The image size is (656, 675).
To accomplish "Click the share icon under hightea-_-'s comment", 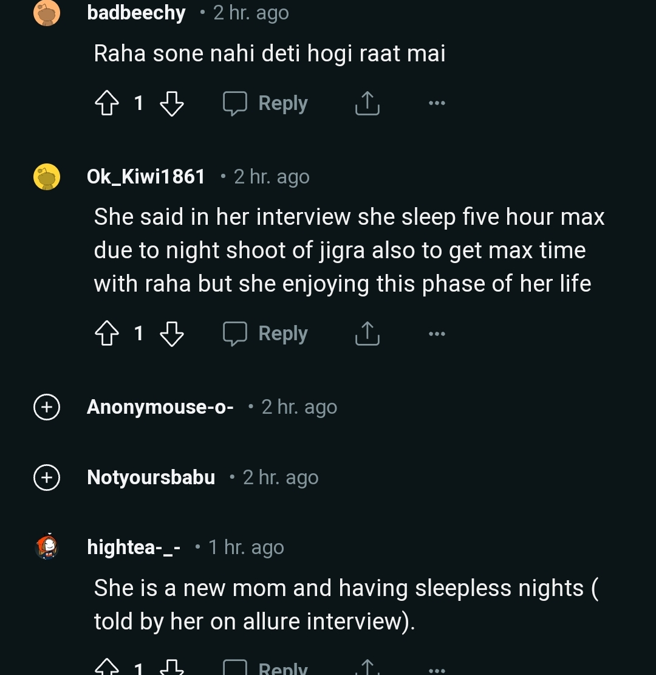I will pyautogui.click(x=367, y=668).
